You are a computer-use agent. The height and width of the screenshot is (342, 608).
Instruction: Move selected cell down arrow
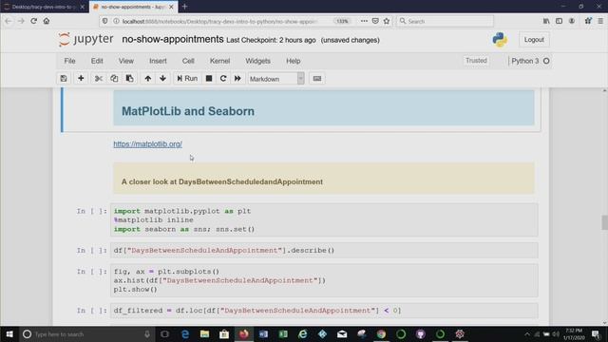[x=162, y=78]
